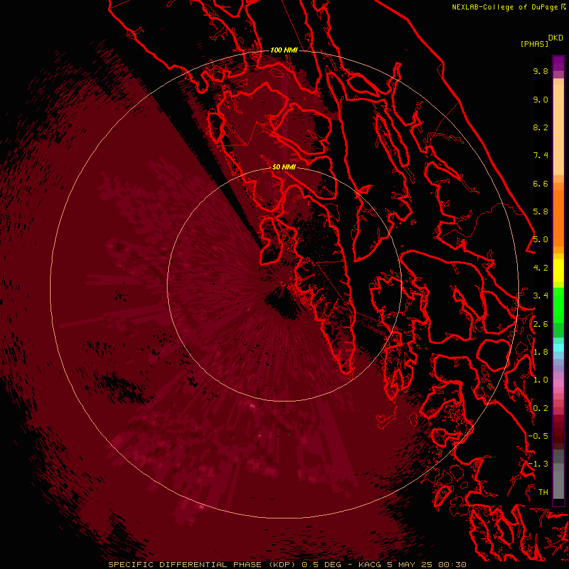Select the 5.0 scale label

tap(541, 240)
